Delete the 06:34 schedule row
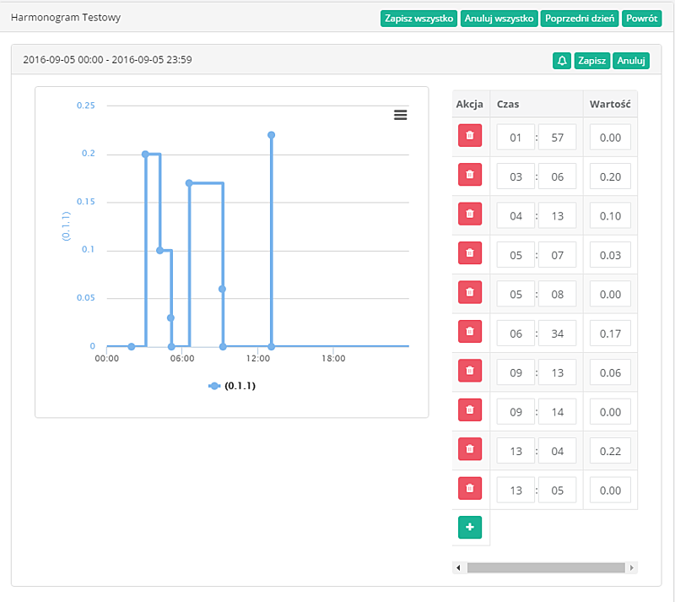This screenshot has height=602, width=675. point(470,332)
